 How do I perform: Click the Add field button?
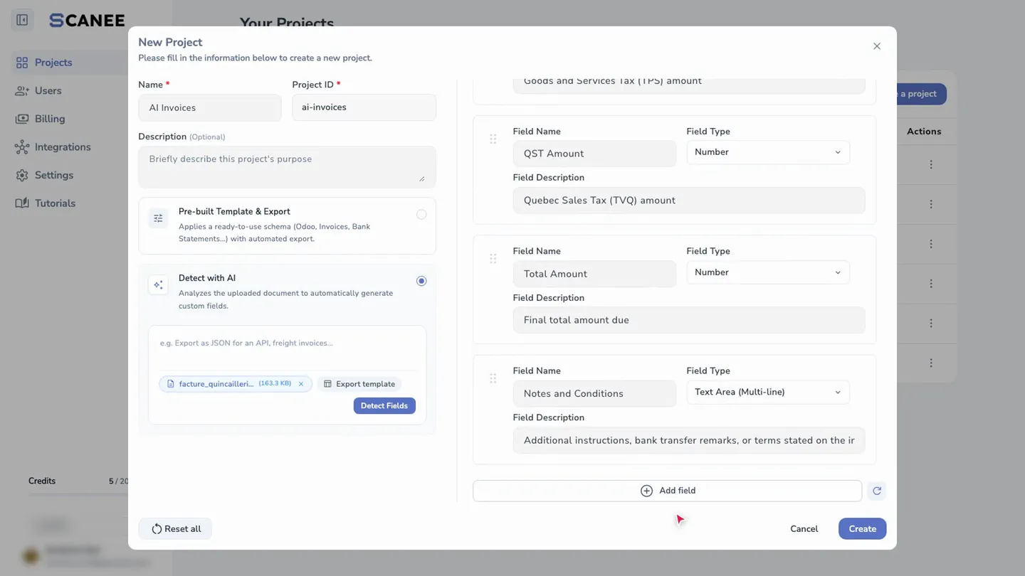(x=668, y=491)
